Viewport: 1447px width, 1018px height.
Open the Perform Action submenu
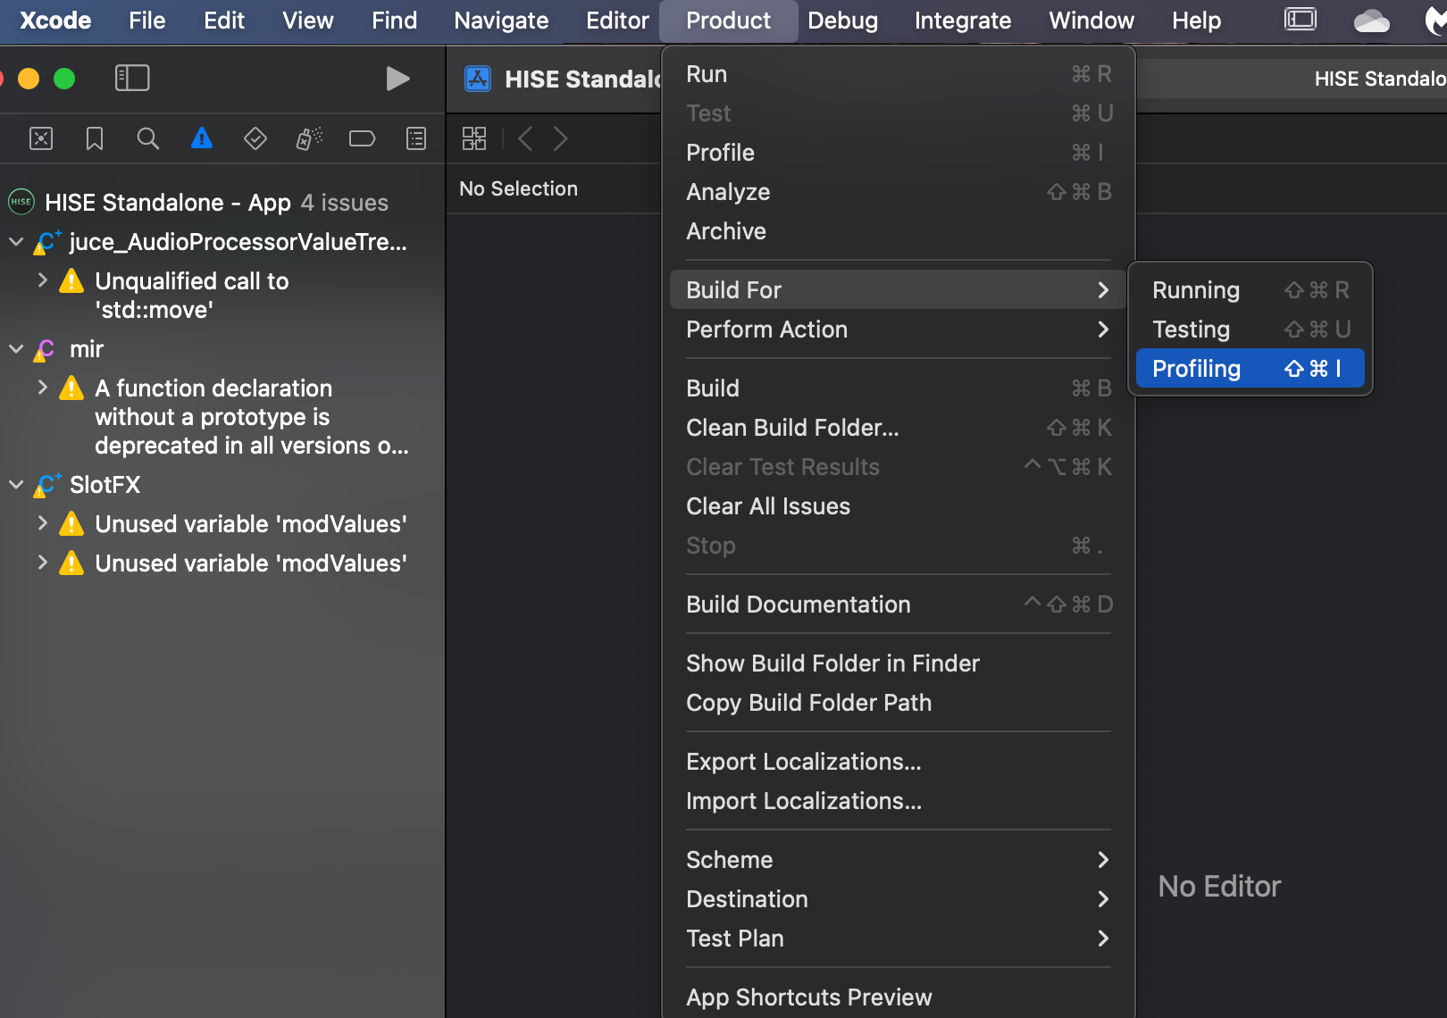899,330
